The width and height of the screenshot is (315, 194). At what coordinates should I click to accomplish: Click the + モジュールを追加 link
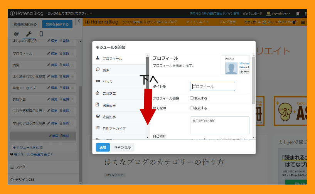click(28, 148)
